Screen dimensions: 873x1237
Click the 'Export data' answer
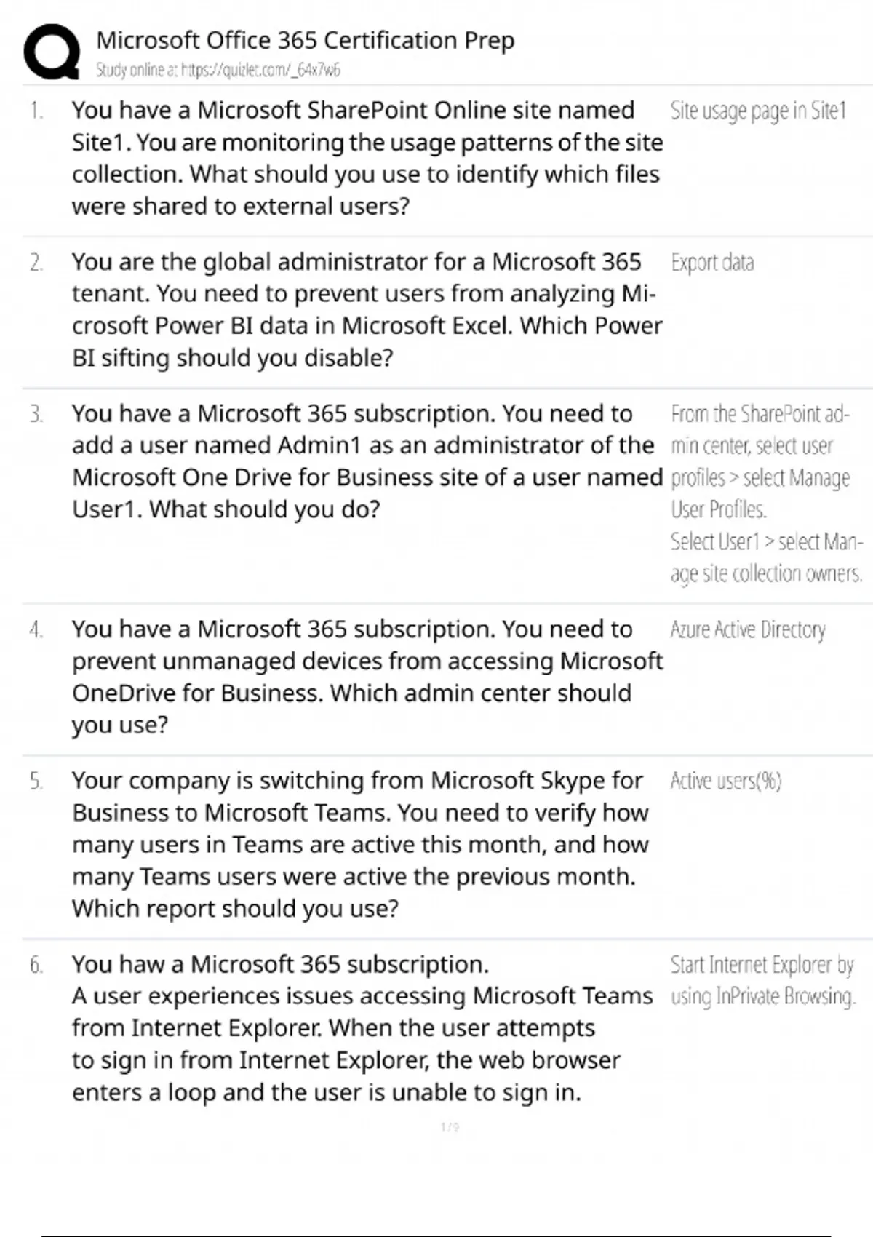pos(712,263)
